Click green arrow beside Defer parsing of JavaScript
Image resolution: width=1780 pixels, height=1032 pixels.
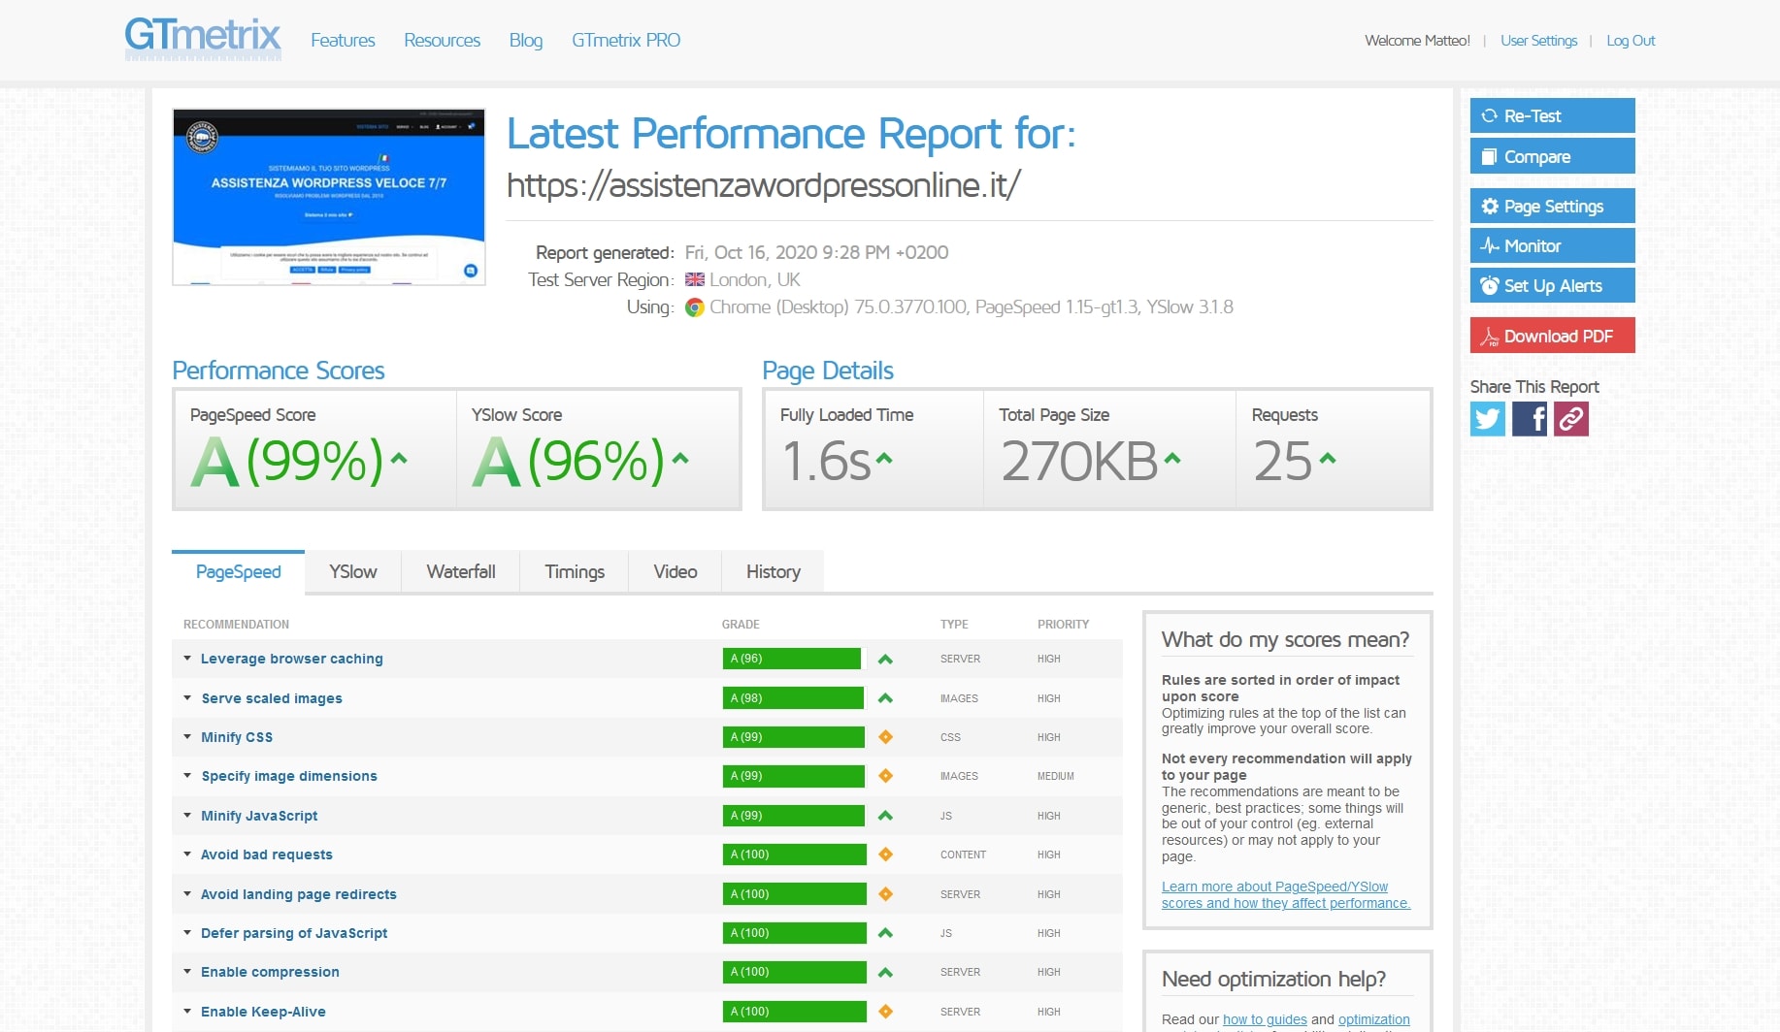coord(885,933)
